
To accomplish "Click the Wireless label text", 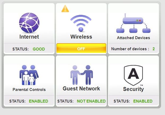I will tap(81, 37).
